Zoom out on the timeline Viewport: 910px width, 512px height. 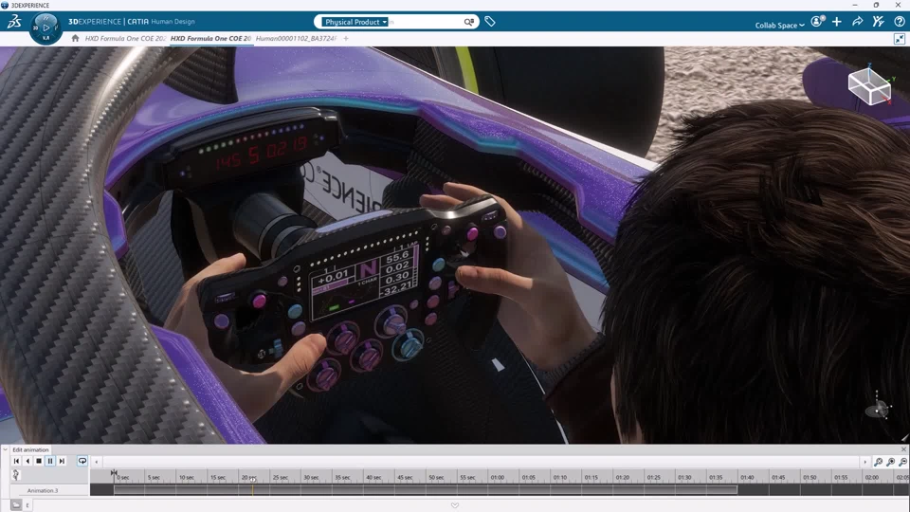(x=902, y=462)
